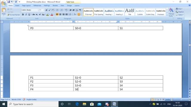Apply the Subtitle style

140,12
